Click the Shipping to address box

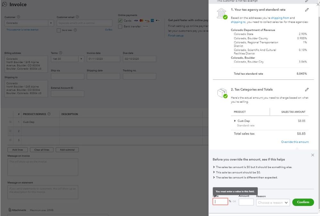click(26, 88)
